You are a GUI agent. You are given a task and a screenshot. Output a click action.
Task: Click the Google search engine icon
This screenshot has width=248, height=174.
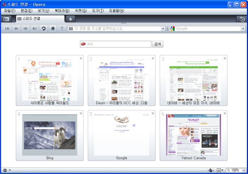tap(172, 29)
